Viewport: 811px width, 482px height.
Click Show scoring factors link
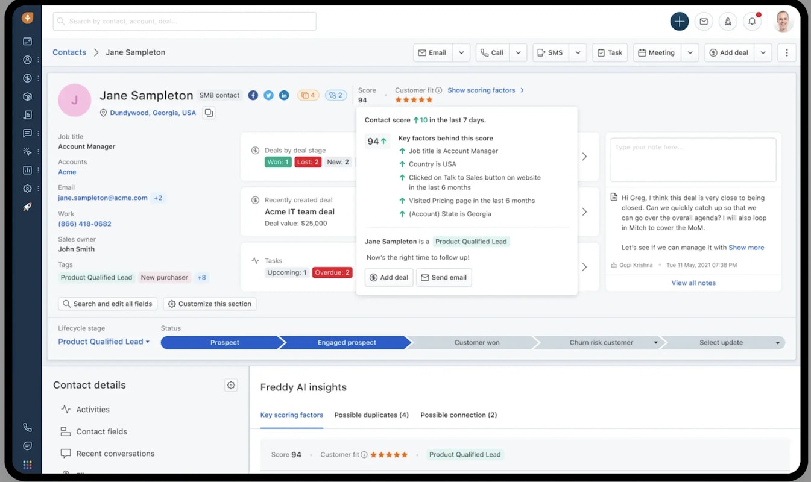(482, 90)
